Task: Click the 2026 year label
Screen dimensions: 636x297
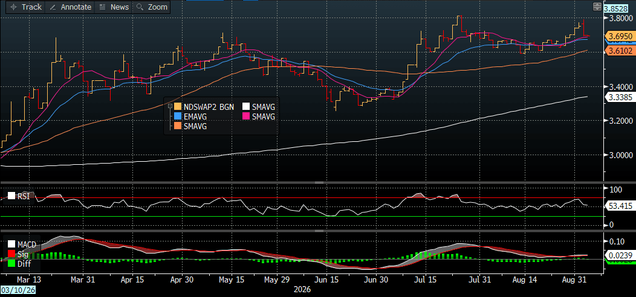Action: coord(302,289)
